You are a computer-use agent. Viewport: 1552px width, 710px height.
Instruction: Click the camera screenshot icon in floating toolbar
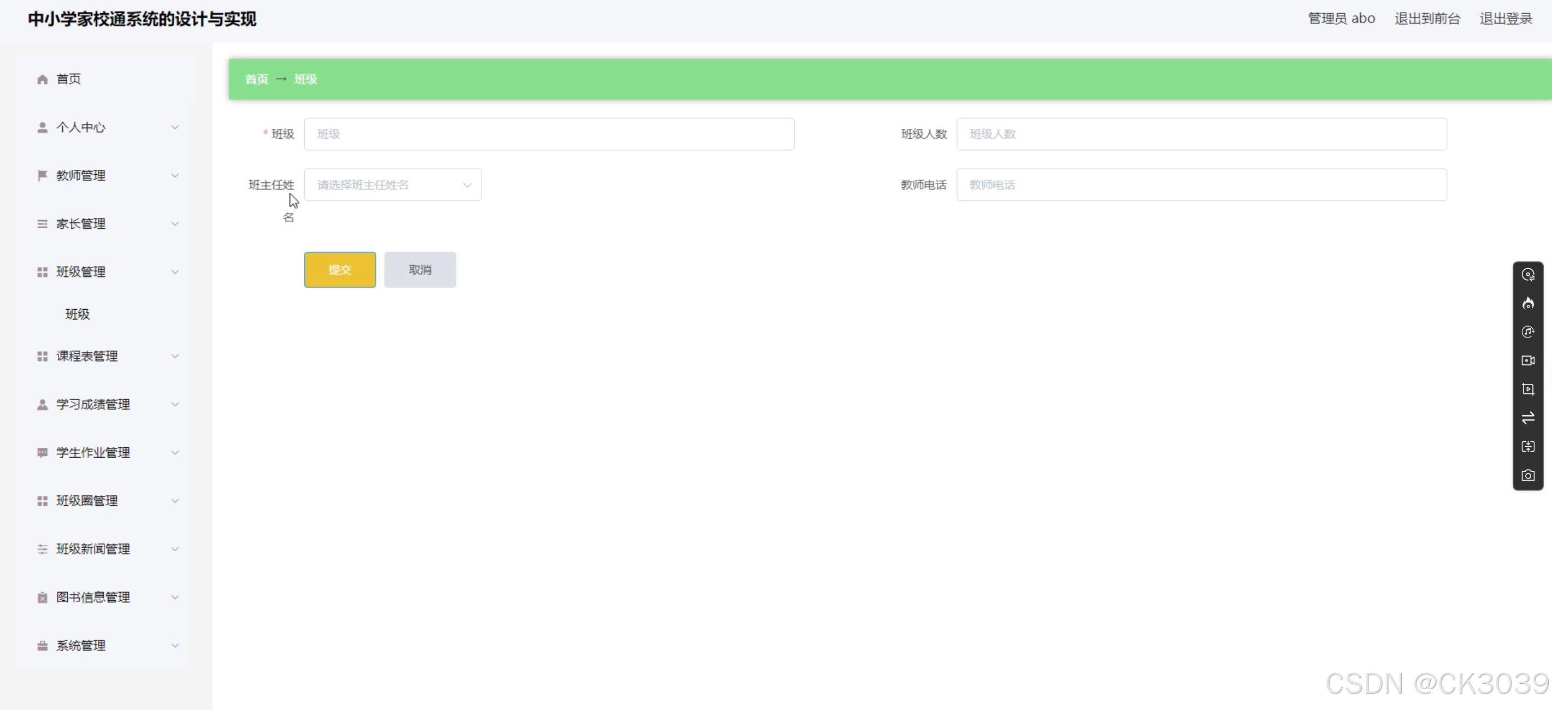tap(1527, 476)
